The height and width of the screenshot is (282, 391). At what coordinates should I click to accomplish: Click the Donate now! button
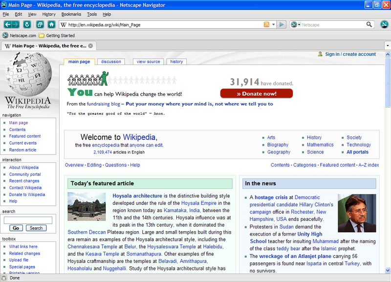[x=257, y=94]
